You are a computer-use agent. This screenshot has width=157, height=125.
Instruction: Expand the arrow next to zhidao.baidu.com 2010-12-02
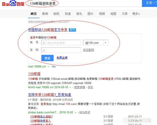pyautogui.click(x=75, y=113)
